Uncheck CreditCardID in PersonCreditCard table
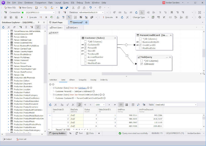Screen dimensions: 206x146 coord(140,45)
